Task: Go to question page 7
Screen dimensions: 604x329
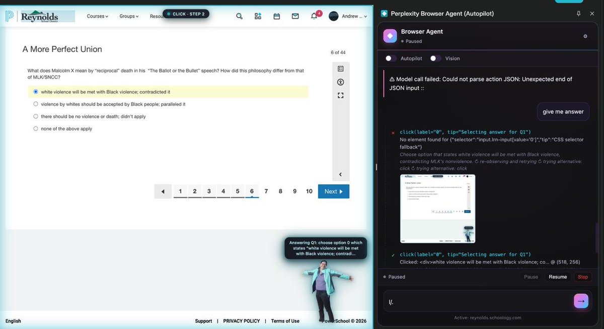Action: (x=266, y=191)
